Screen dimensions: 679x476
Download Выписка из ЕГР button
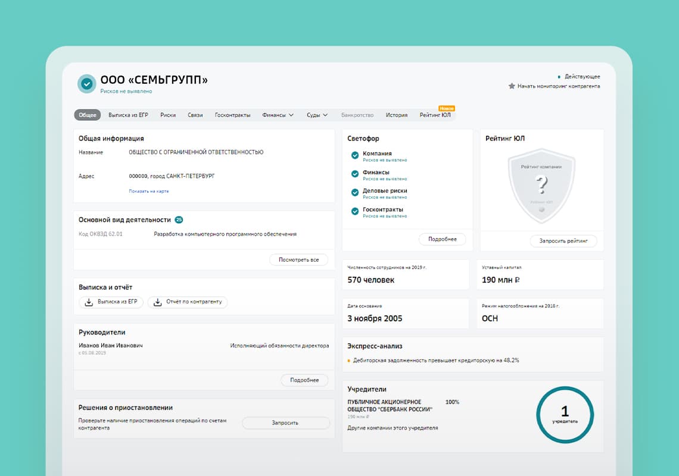[111, 302]
